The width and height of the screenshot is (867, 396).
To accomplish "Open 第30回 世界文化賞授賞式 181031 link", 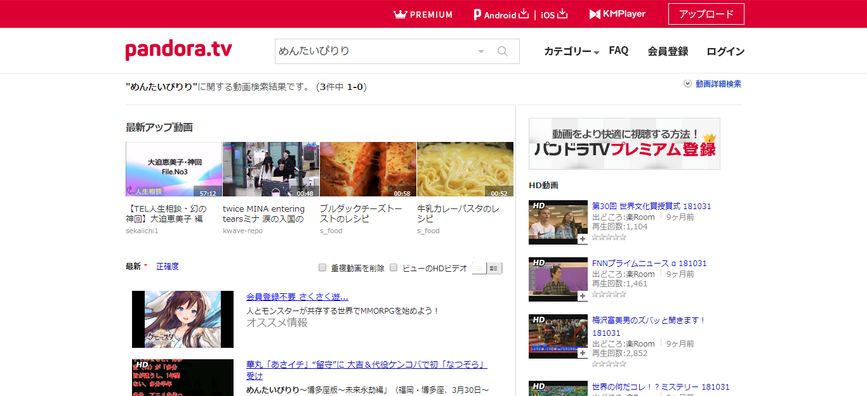I will click(652, 206).
